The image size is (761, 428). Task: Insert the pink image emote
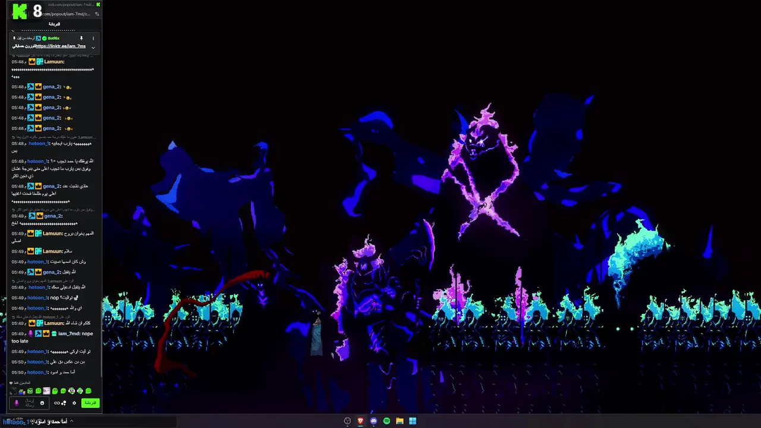[x=47, y=391]
